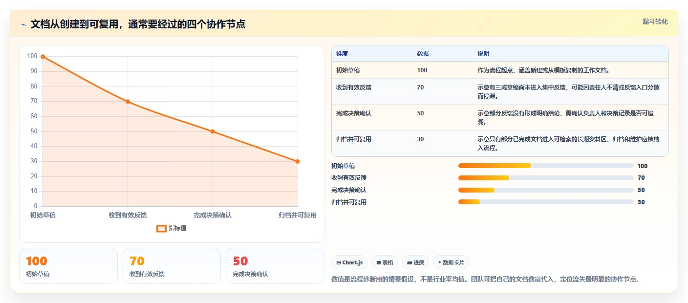
Task: Click the table data value 30
Action: pyautogui.click(x=421, y=139)
